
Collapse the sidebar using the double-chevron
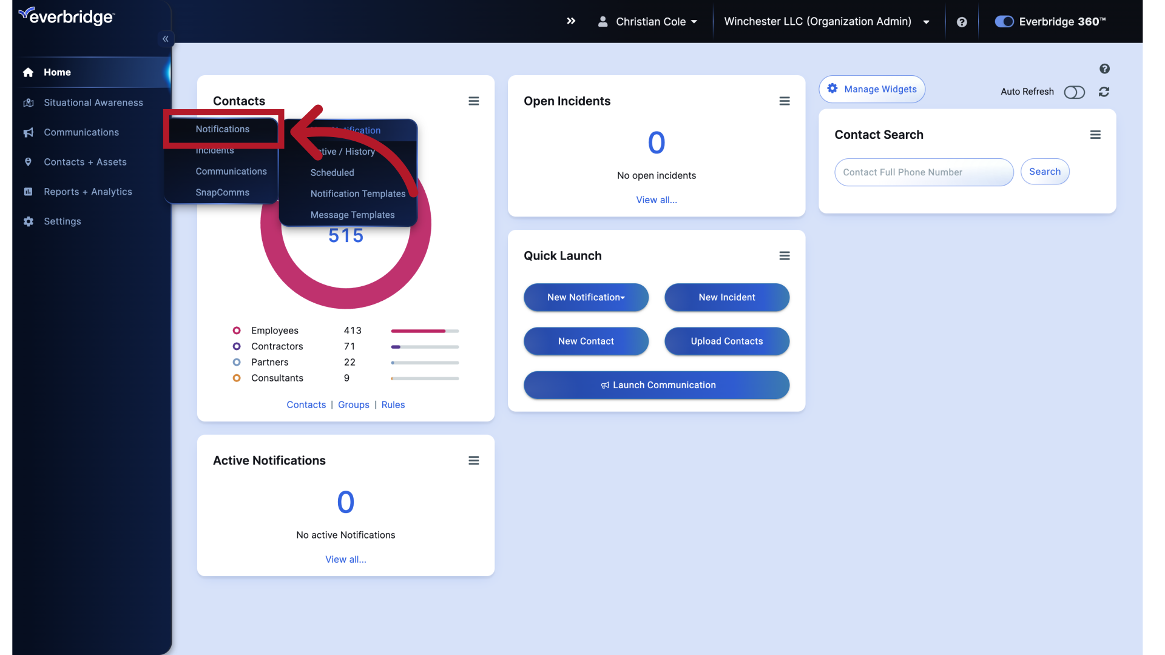[x=165, y=38]
